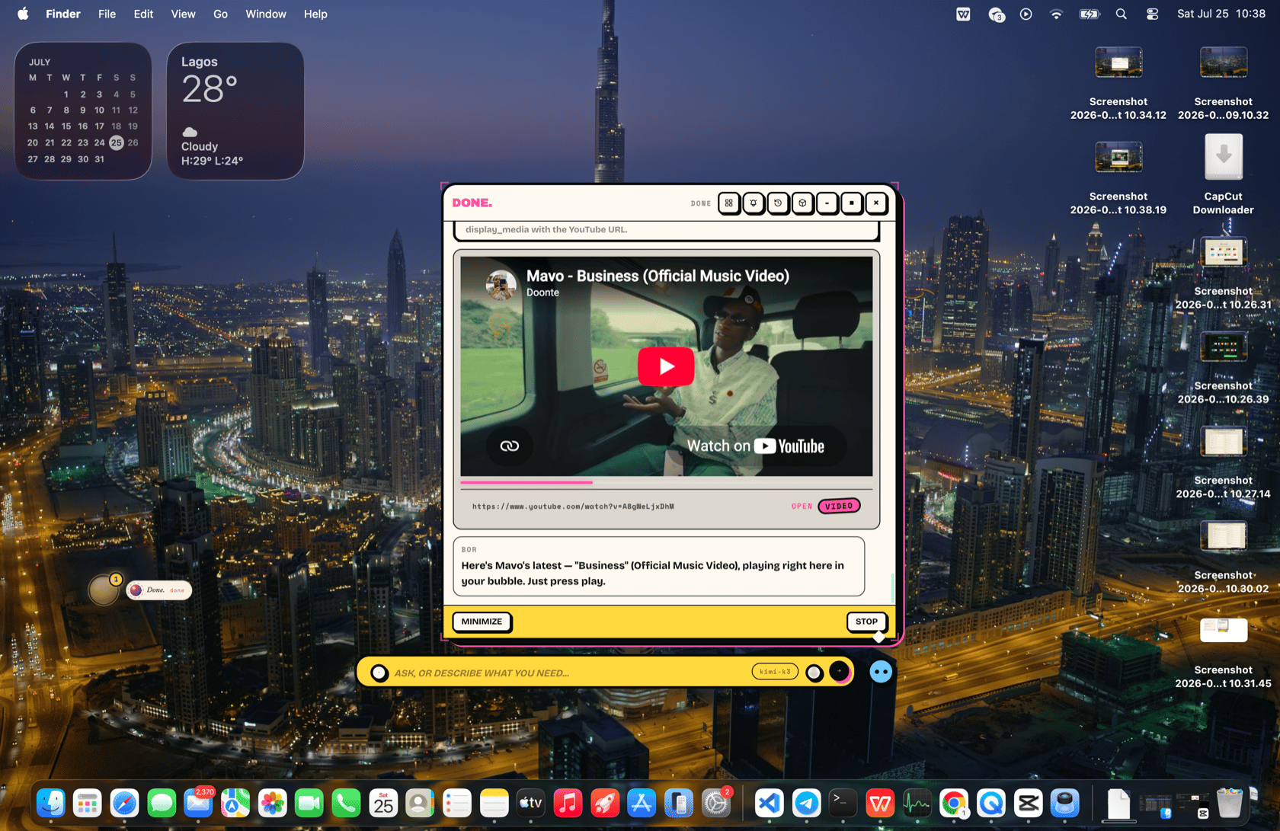Click the Done. desktop notification pill
The height and width of the screenshot is (831, 1280).
[158, 590]
